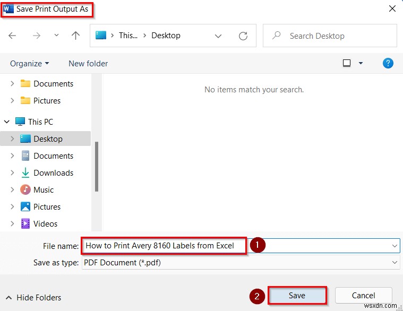The width and height of the screenshot is (403, 311).
Task: Open Save as type PDF dropdown
Action: coord(241,263)
